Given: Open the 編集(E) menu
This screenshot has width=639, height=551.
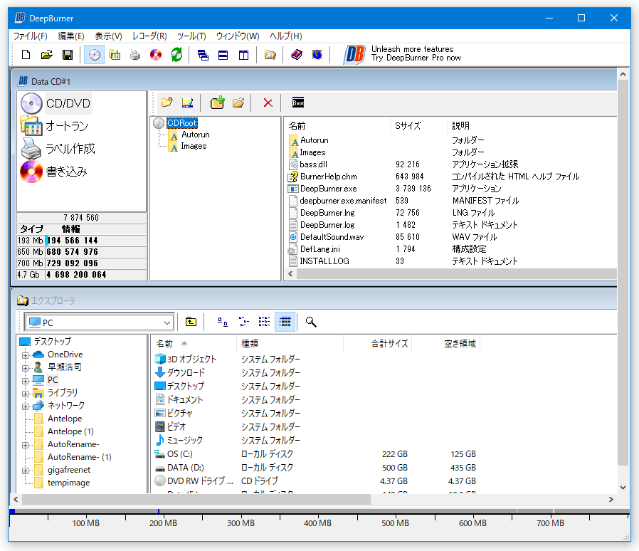Looking at the screenshot, I should click(71, 36).
